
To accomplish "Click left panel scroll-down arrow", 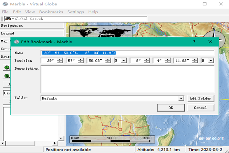I will pos(61,138).
